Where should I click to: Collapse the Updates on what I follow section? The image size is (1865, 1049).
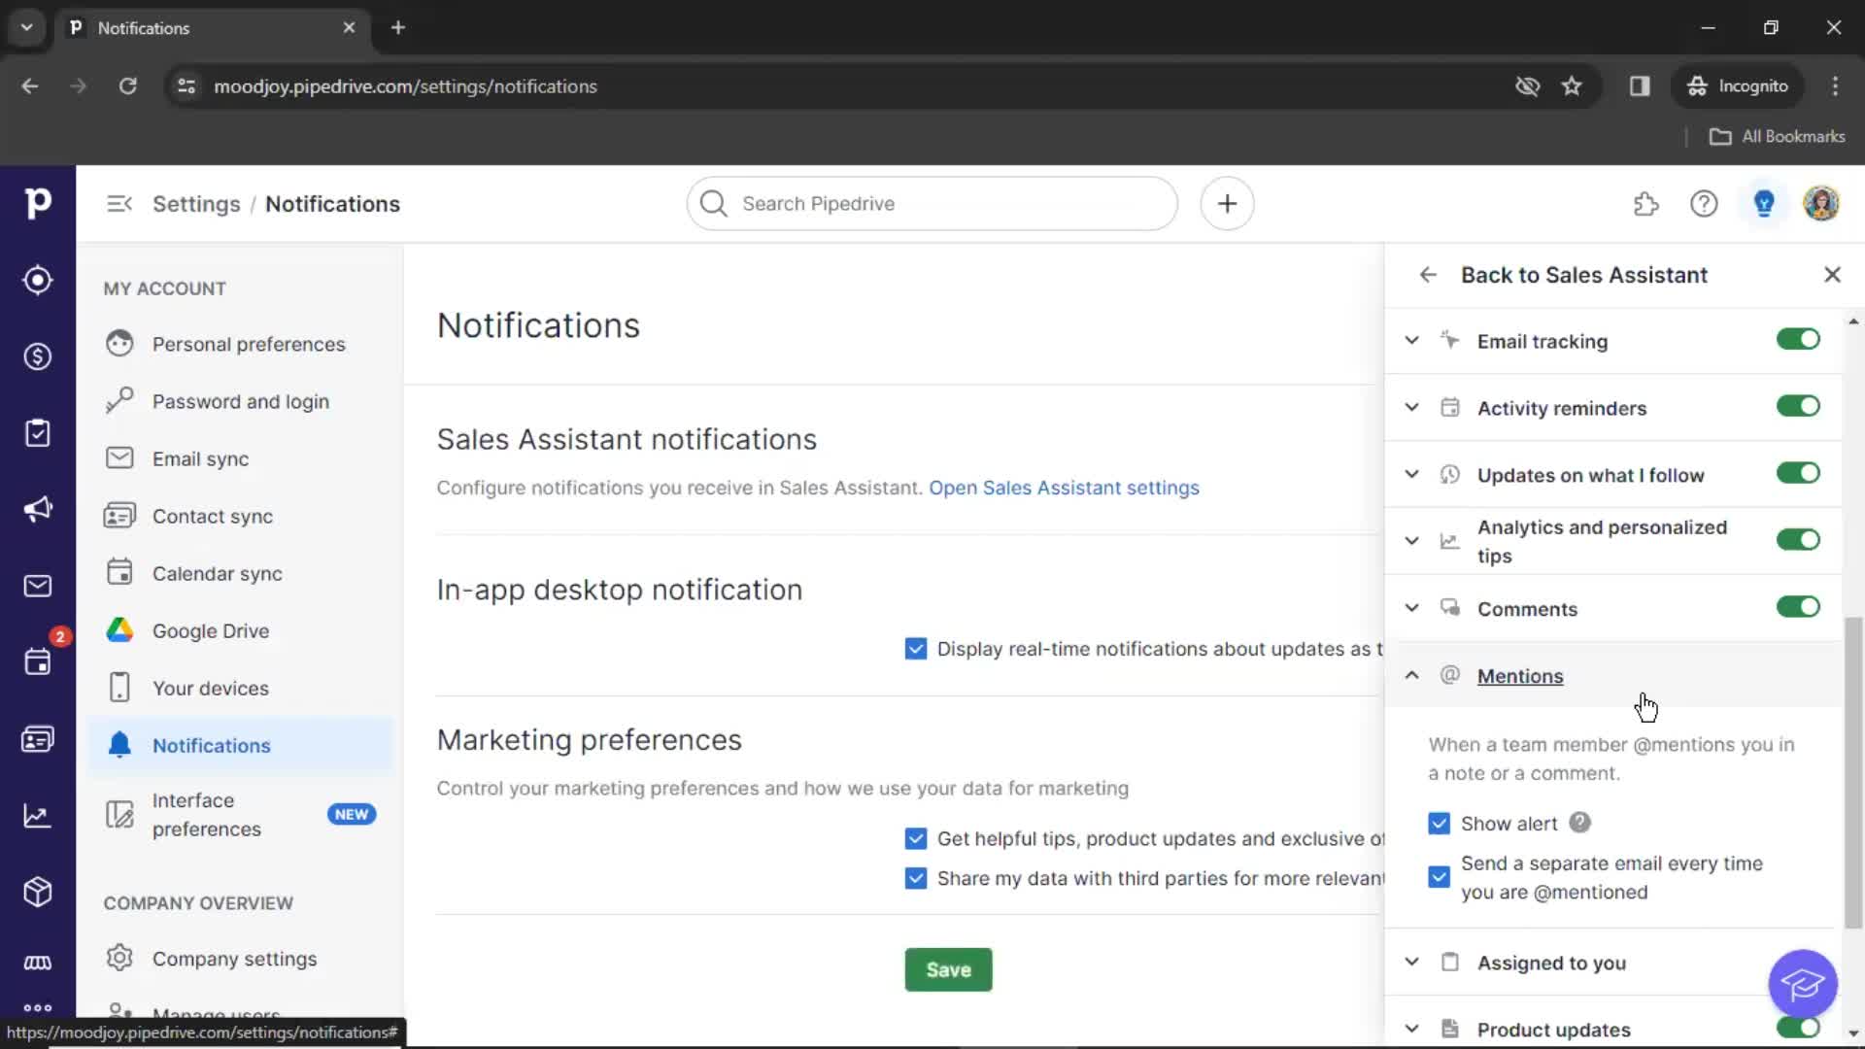1411,474
